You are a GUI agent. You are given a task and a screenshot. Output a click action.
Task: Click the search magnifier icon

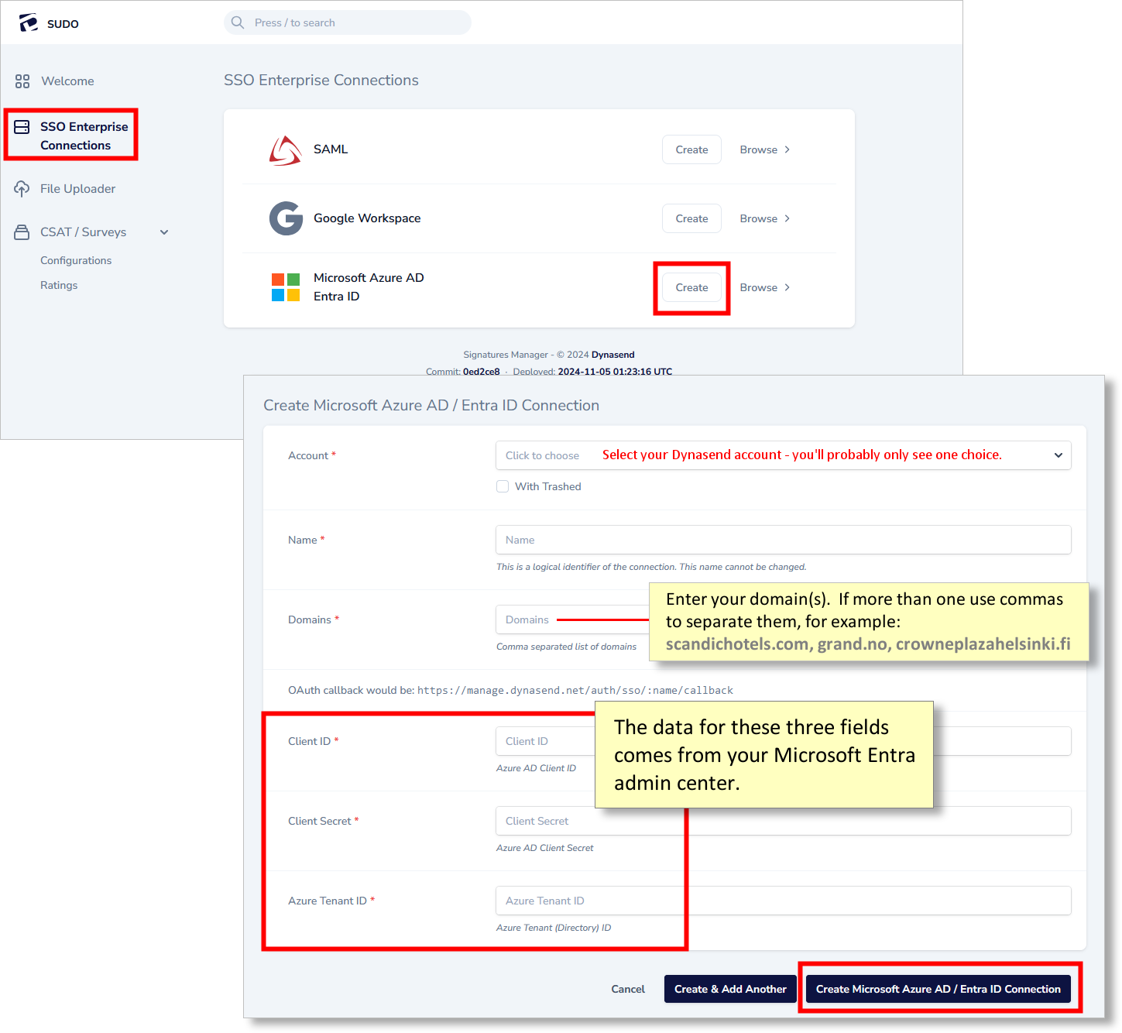point(238,22)
